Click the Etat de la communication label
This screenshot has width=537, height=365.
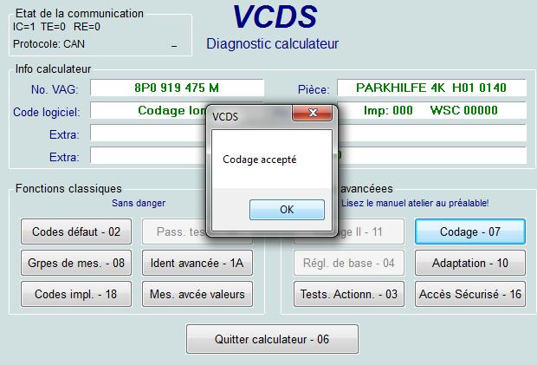(x=80, y=13)
